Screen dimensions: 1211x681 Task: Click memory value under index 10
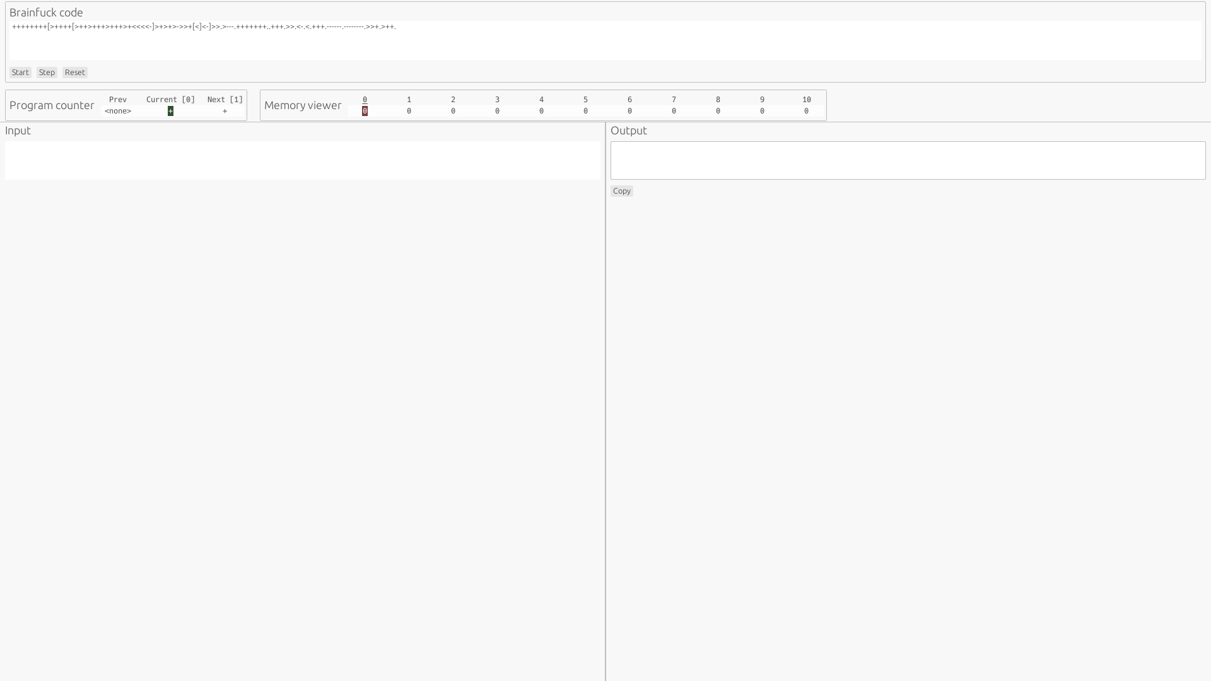[x=806, y=111]
